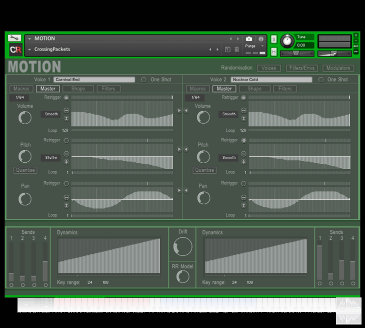Toggle Voice 1 Volume Retrigger

(66, 98)
